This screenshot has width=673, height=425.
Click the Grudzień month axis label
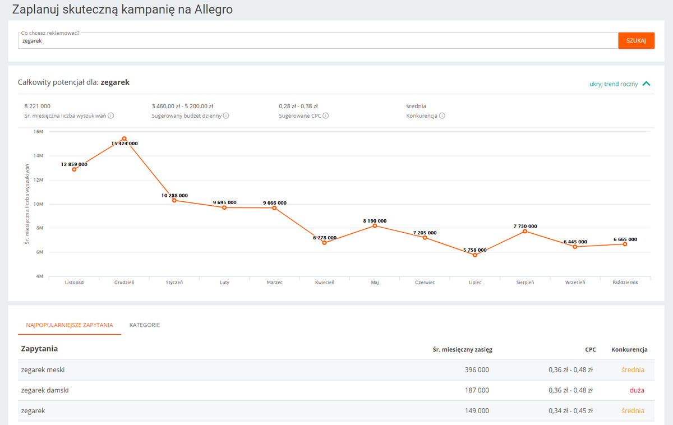coord(125,283)
